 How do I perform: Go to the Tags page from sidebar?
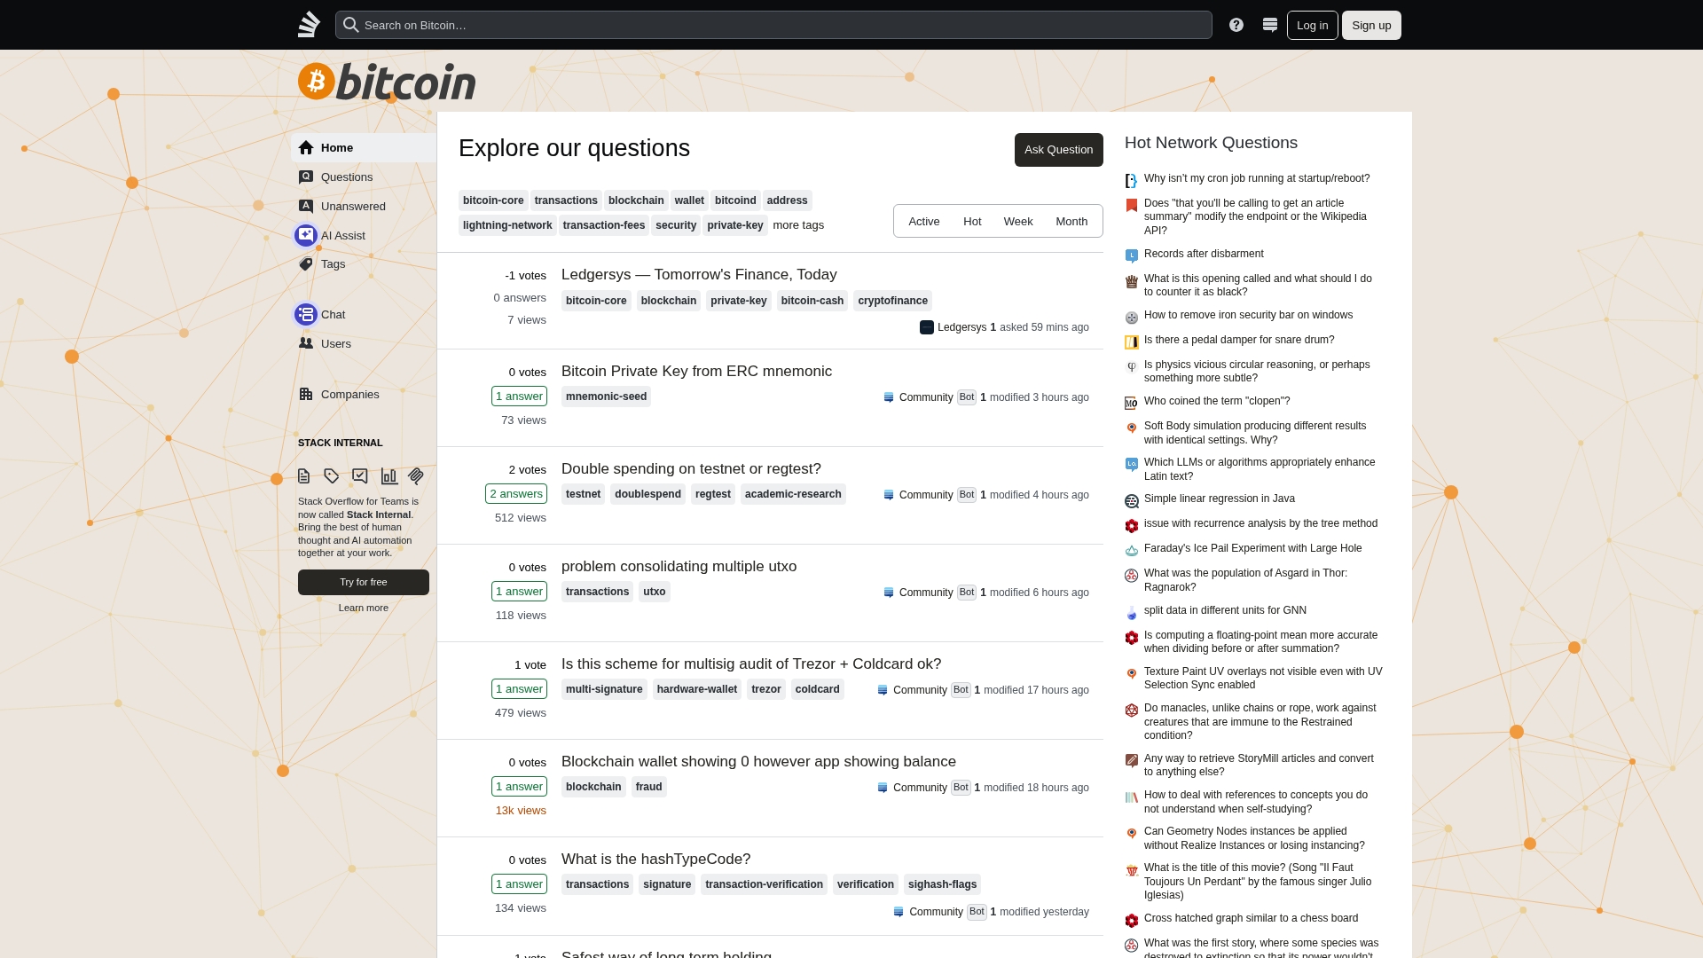click(x=333, y=264)
